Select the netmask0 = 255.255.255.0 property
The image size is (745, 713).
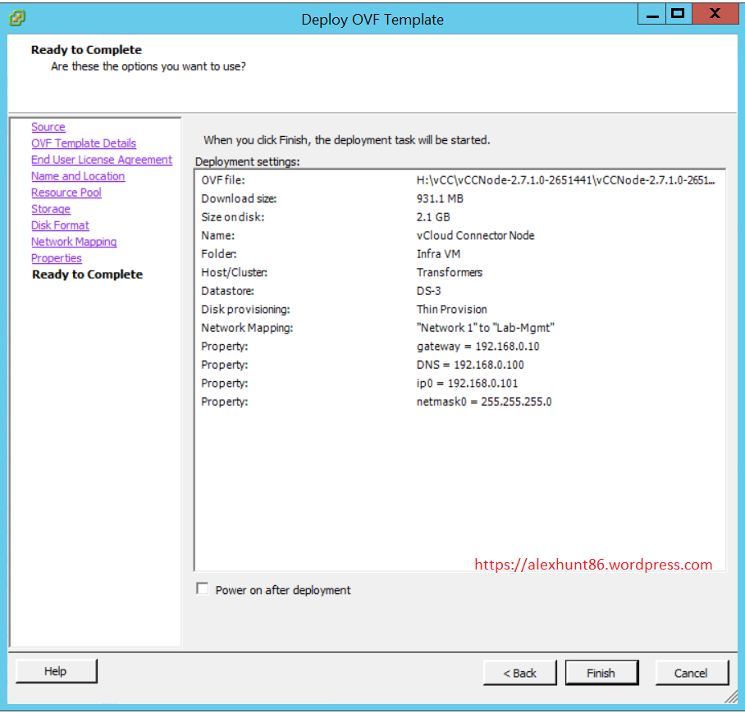484,402
